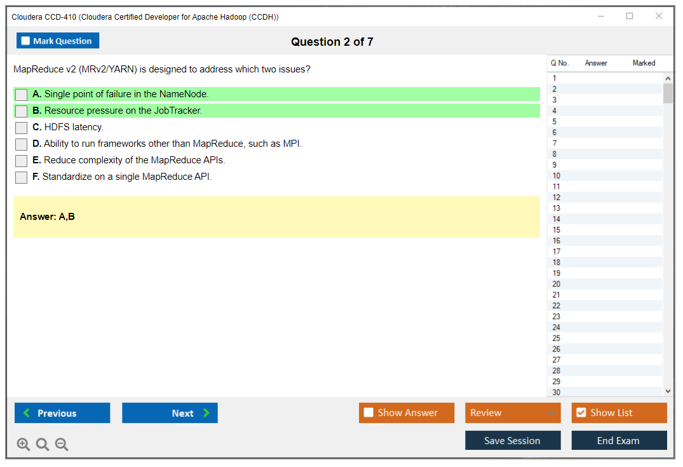
Task: Click the reset zoom magnifier icon
Action: click(x=43, y=445)
